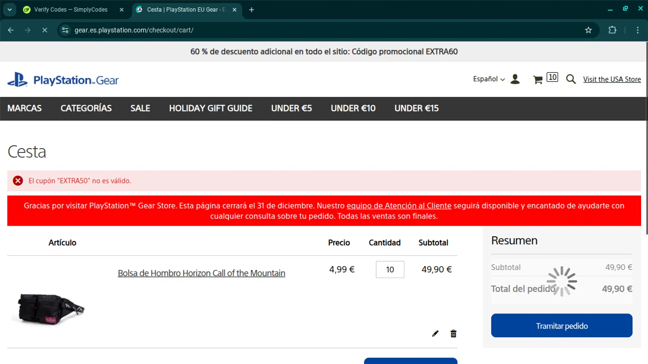Click the unit price 4,99 €
This screenshot has width=648, height=364.
(x=342, y=269)
